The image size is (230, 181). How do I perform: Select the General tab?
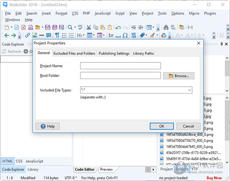pos(44,53)
